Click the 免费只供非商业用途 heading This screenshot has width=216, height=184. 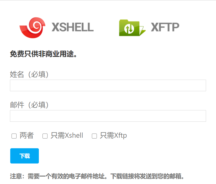[x=43, y=54]
